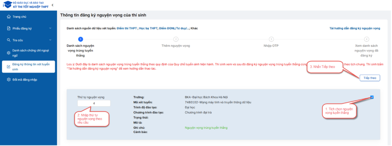Image resolution: width=392 pixels, height=146 pixels.
Task: Select step 2 Thêm nguyện vọng circle
Action: click(x=176, y=39)
